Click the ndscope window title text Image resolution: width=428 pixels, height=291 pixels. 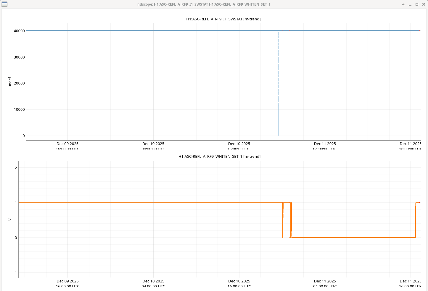tap(204, 4)
